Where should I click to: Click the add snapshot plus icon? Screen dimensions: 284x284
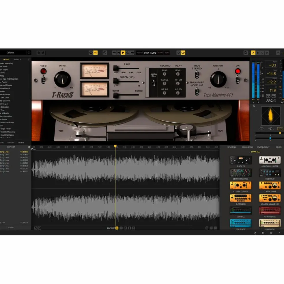pos(121,228)
